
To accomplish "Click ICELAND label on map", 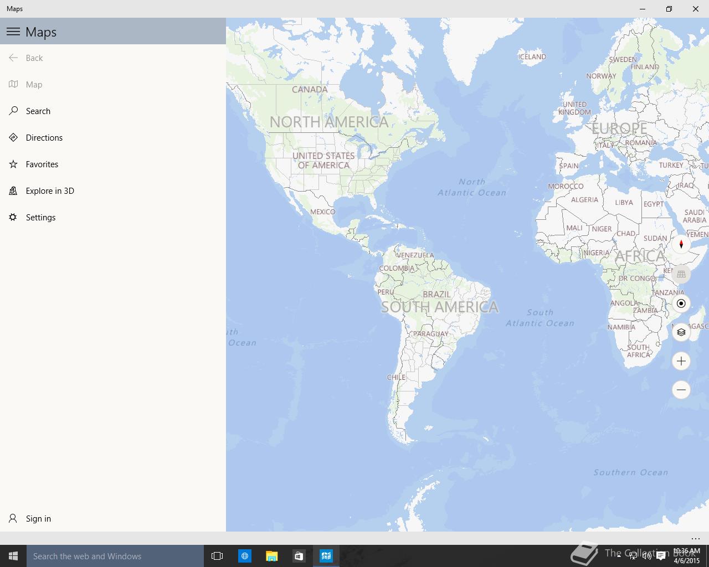I will pyautogui.click(x=532, y=56).
